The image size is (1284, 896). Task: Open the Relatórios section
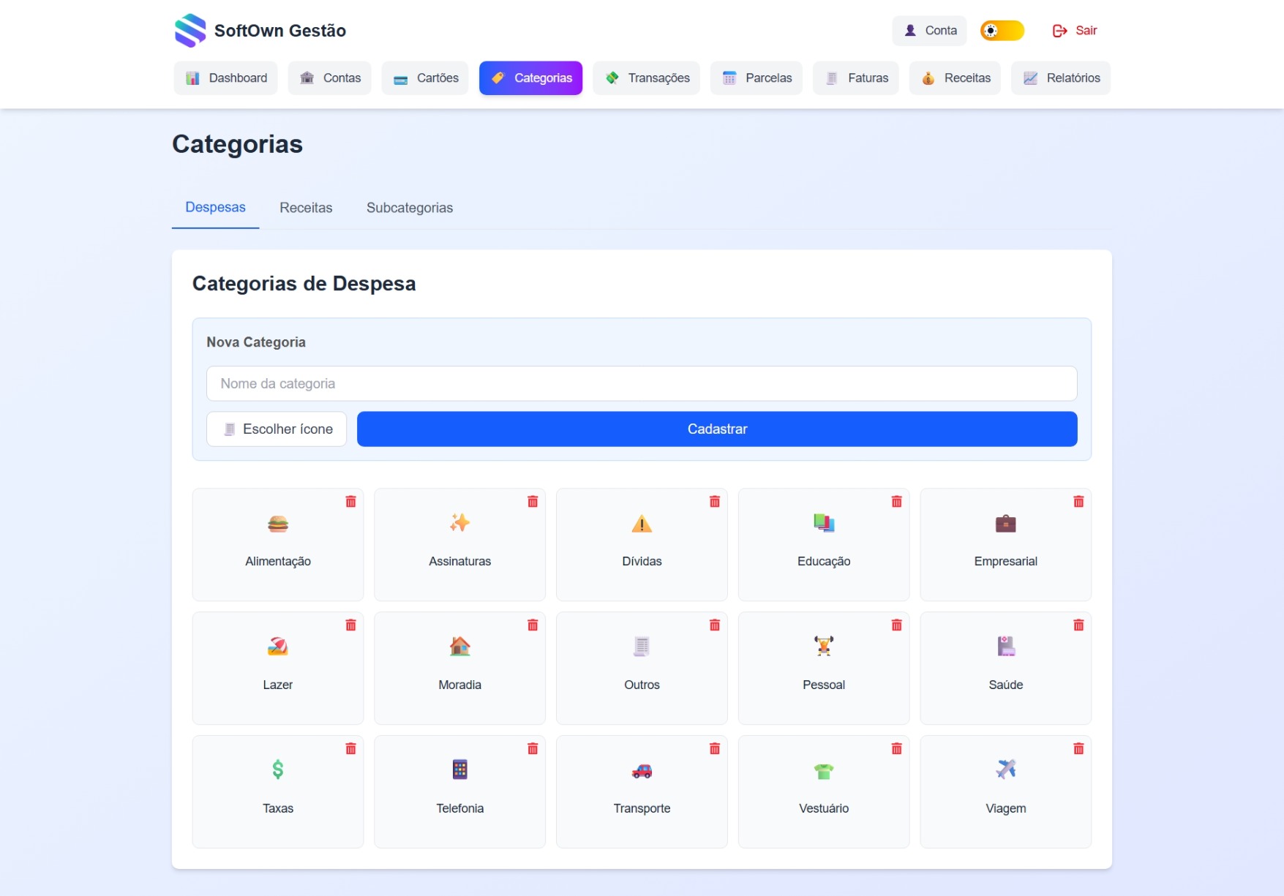tap(1061, 78)
